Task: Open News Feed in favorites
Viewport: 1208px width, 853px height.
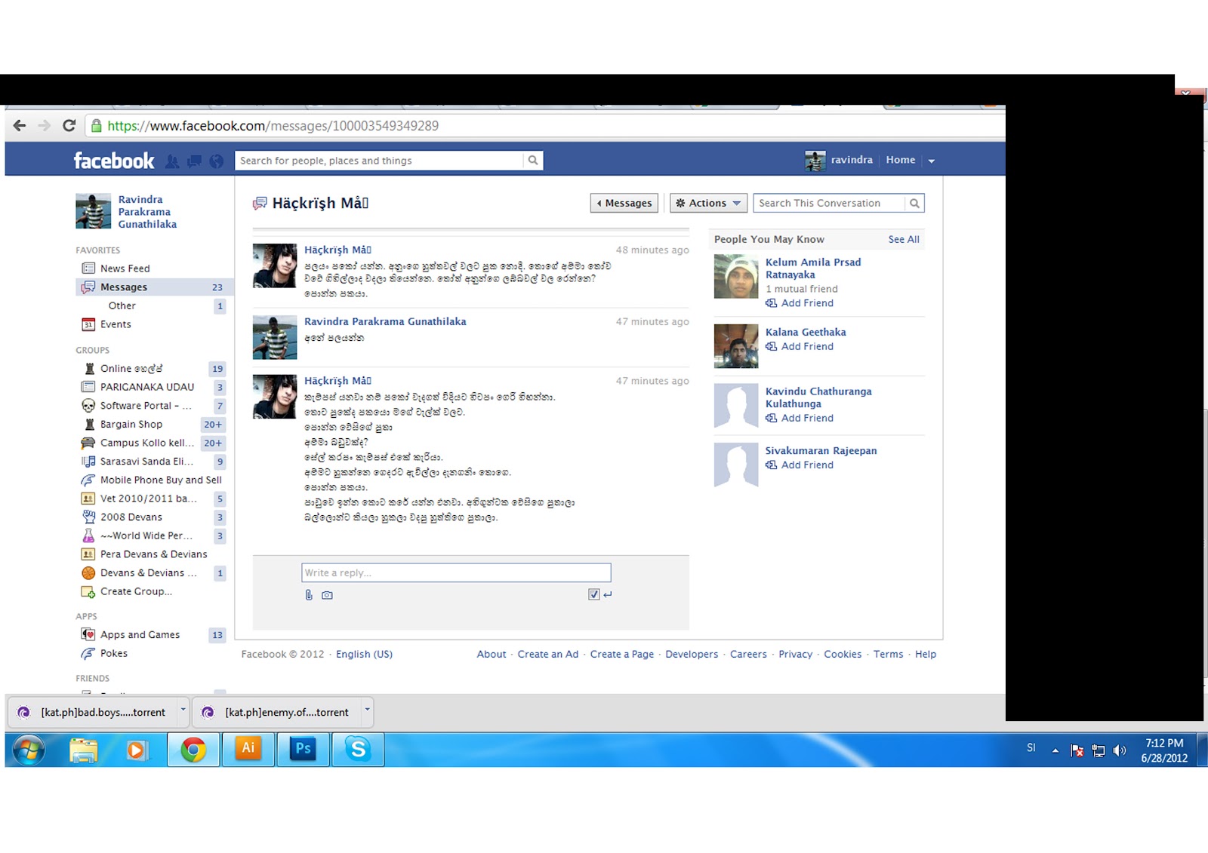Action: pos(125,268)
